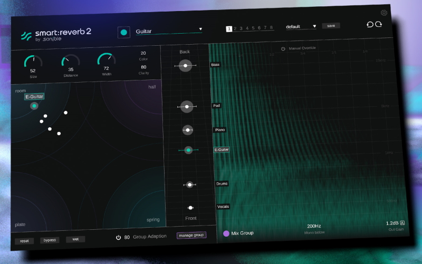Click the purple Mix Group dot

(x=226, y=233)
